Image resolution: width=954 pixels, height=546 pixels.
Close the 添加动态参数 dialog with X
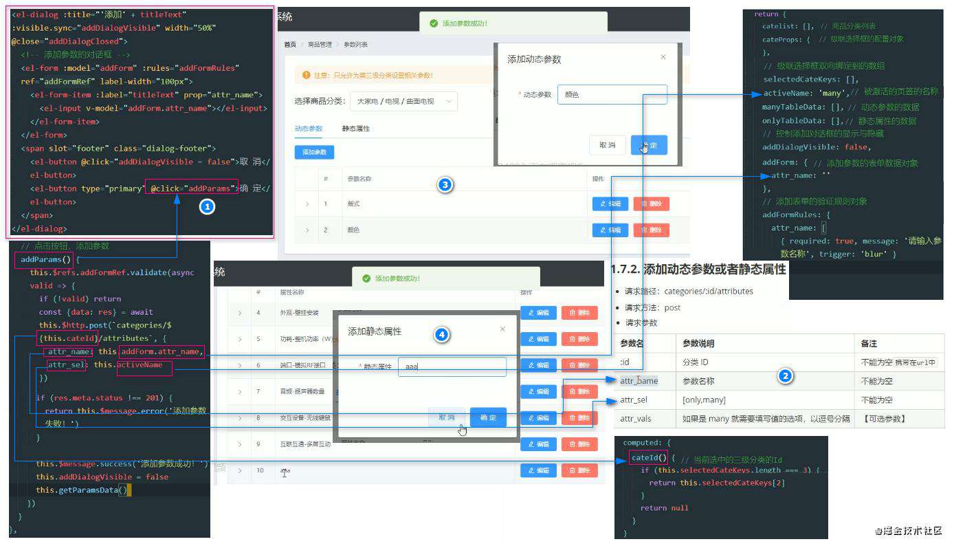click(x=663, y=57)
